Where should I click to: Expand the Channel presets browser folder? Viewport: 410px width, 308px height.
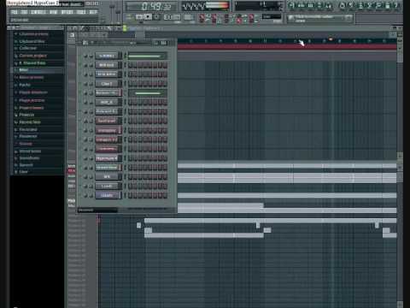(x=33, y=34)
